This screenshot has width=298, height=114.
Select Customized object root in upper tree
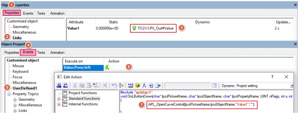click(22, 21)
